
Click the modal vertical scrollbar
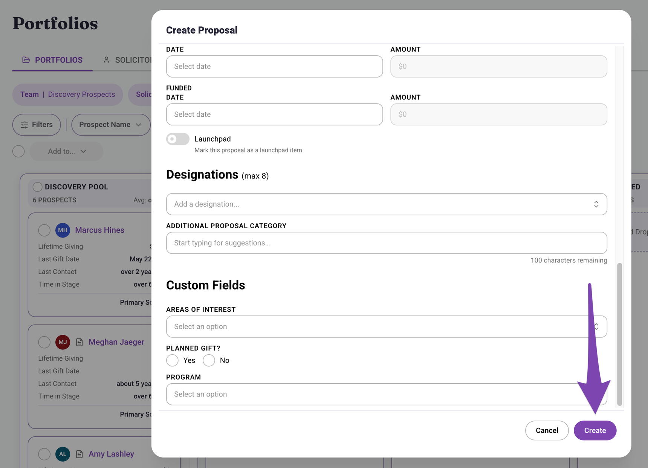(619, 334)
